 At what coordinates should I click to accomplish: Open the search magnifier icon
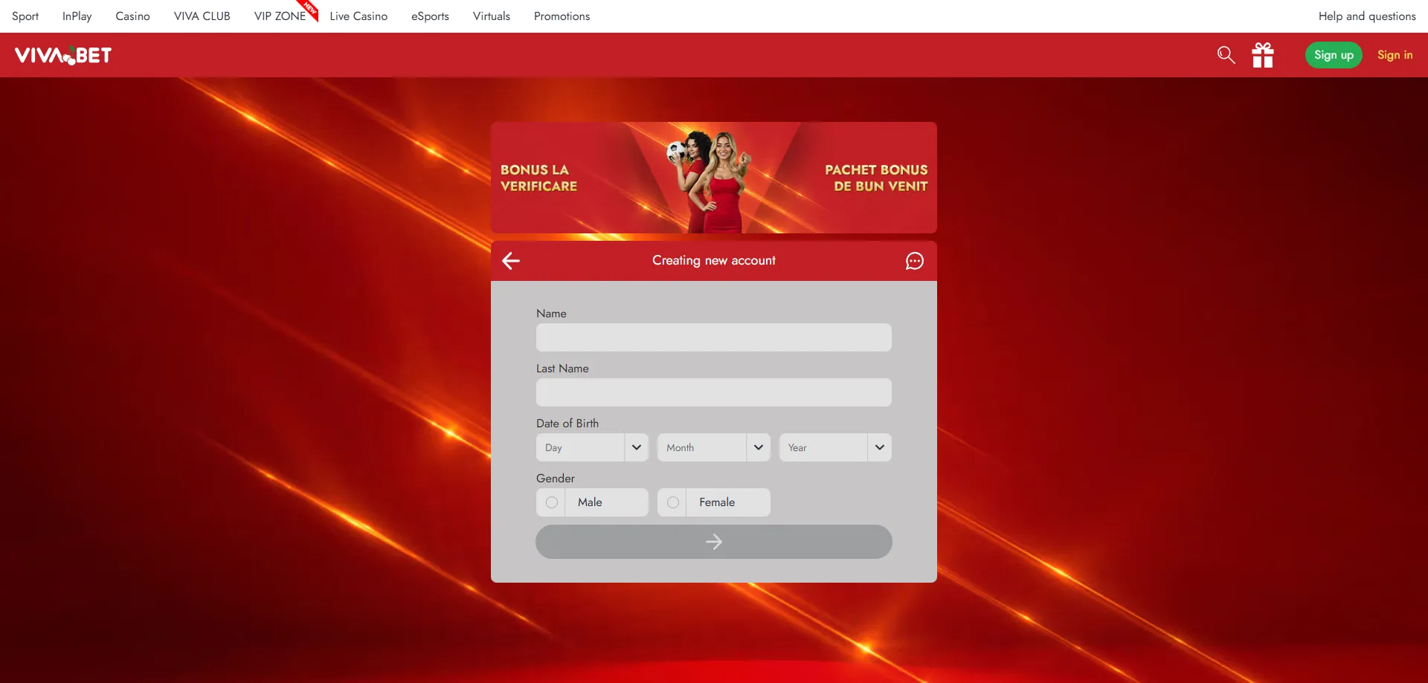point(1226,55)
